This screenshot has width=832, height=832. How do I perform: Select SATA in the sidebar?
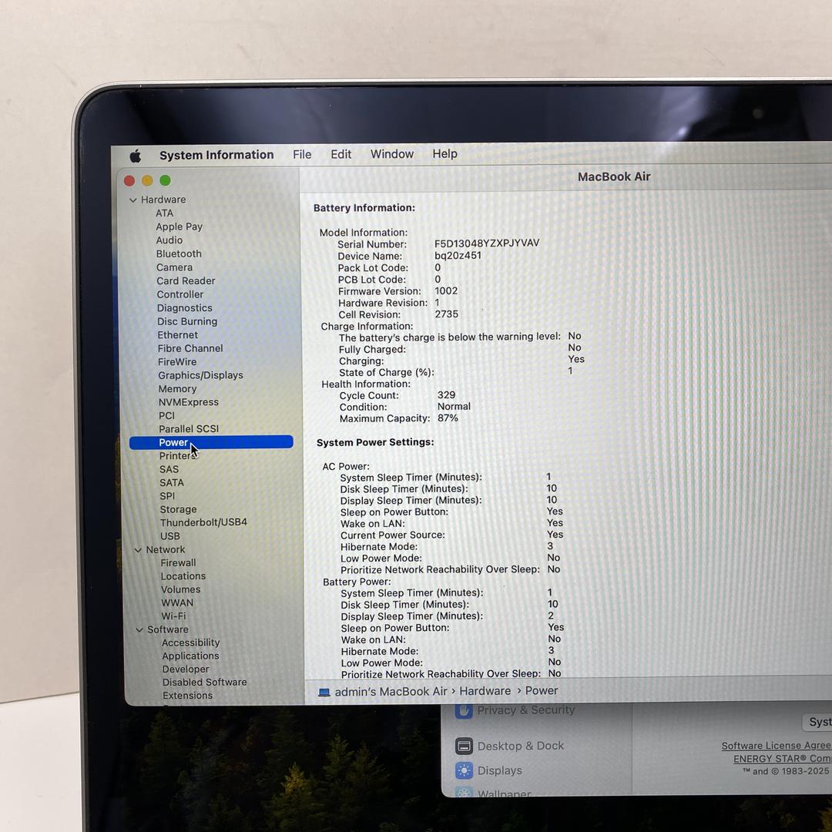(x=172, y=483)
